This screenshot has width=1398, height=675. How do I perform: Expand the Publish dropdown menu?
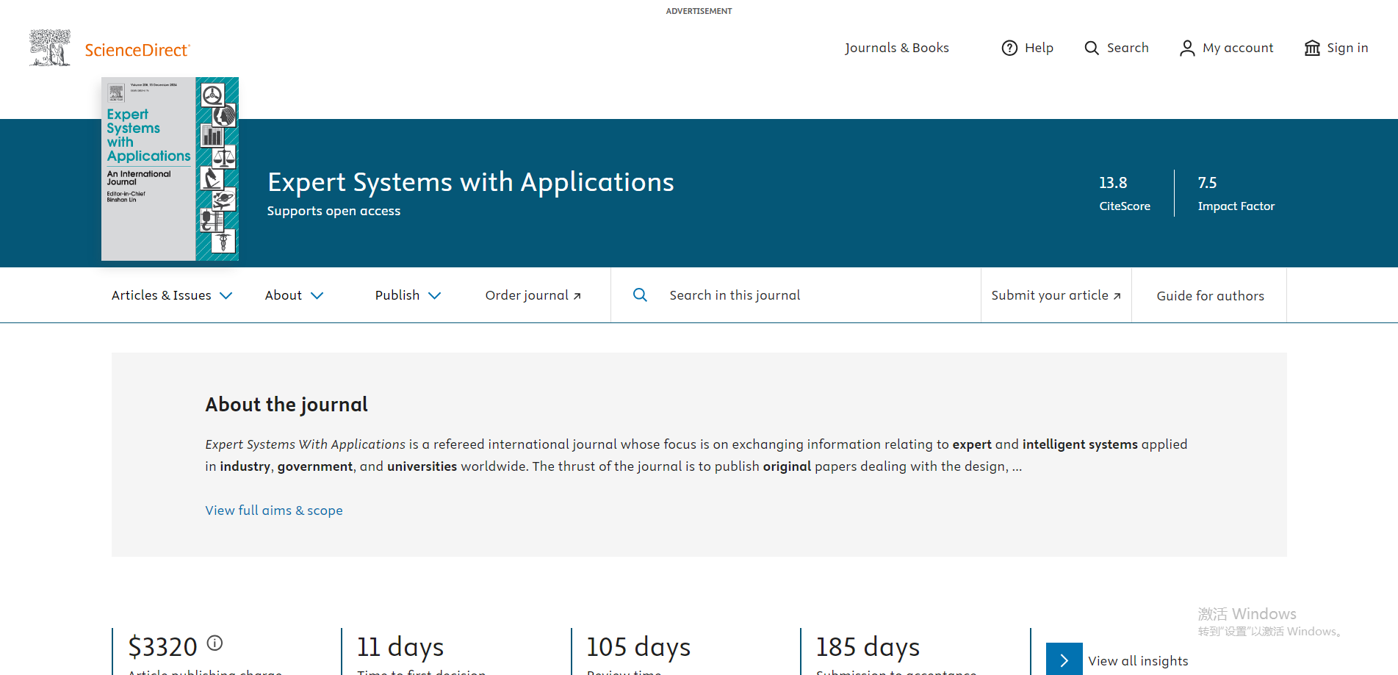(x=408, y=295)
